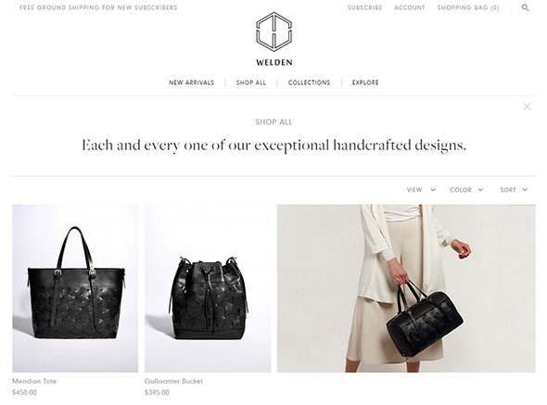Close the Shop All banner

pyautogui.click(x=528, y=107)
